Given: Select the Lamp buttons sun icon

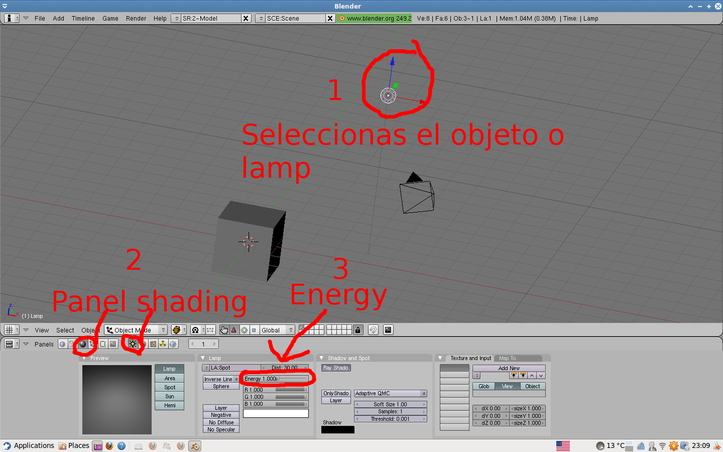Looking at the screenshot, I should 133,344.
